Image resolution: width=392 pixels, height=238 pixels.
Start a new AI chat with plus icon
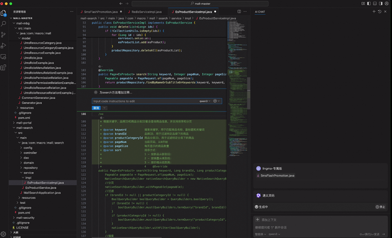[x=374, y=12]
